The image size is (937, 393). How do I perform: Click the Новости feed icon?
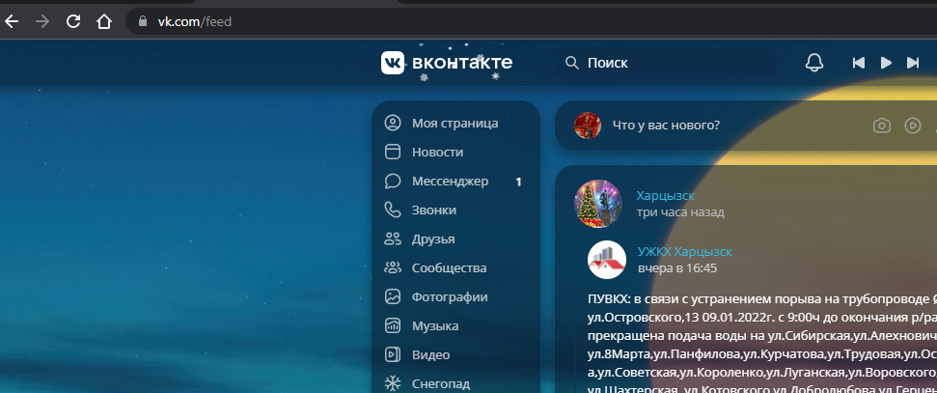point(393,152)
